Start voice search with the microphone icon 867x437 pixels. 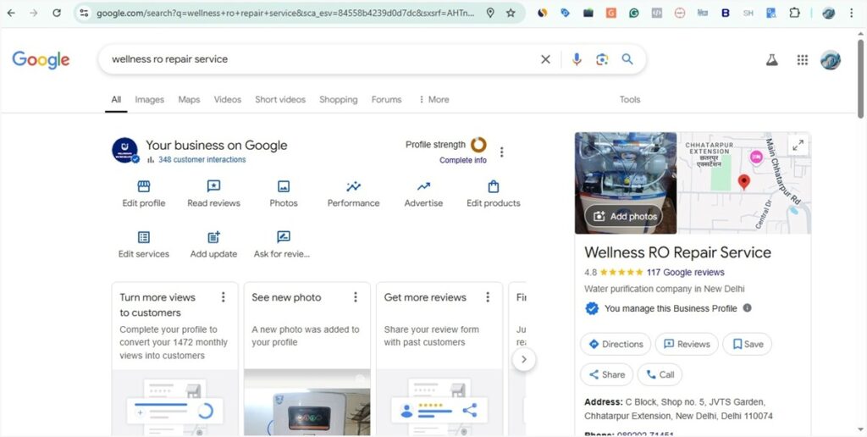[577, 59]
